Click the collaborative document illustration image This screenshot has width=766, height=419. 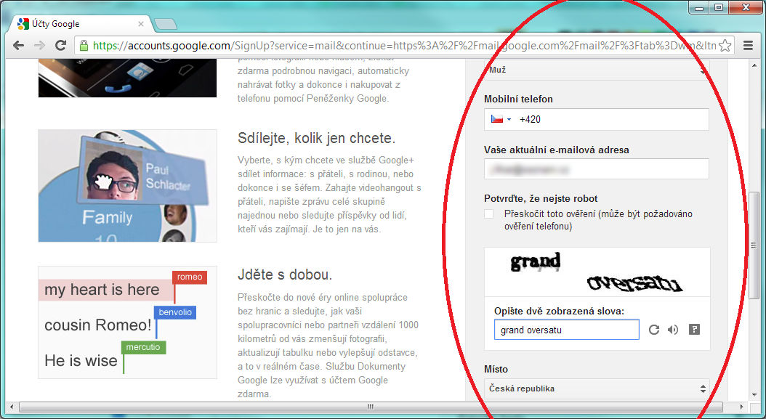[x=127, y=322]
